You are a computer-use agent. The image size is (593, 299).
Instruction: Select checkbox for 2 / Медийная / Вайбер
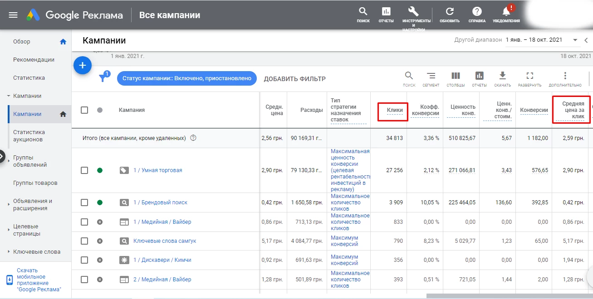[x=84, y=280]
